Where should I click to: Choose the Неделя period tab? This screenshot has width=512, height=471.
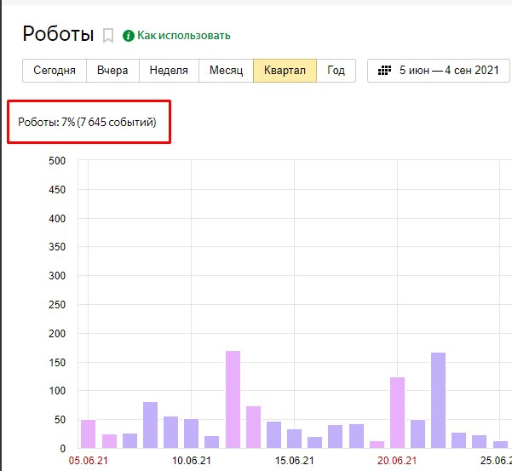[169, 71]
